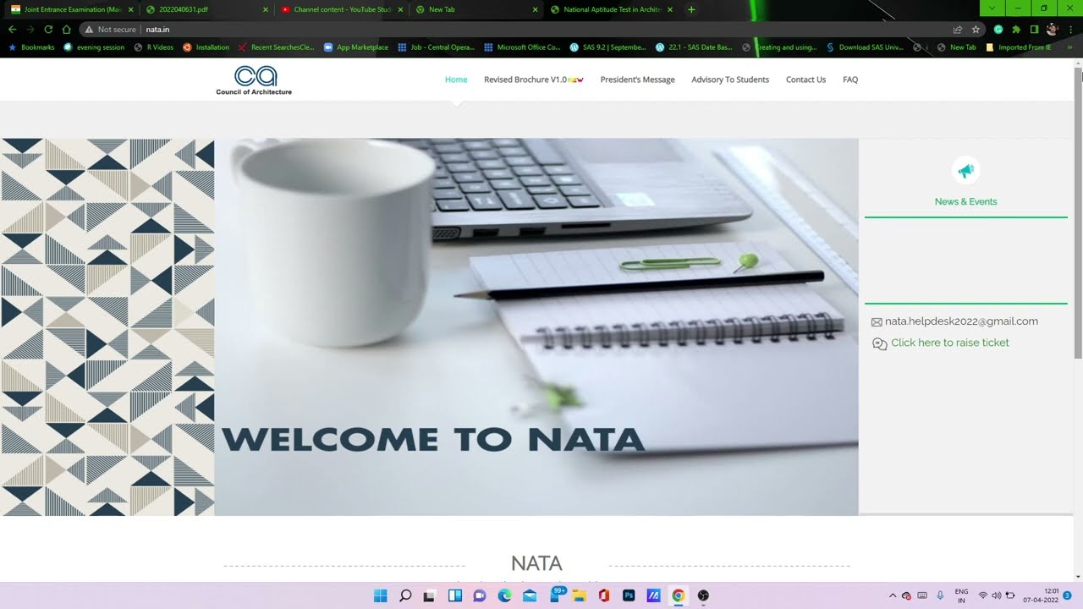Image resolution: width=1083 pixels, height=609 pixels.
Task: Open the Windows Start menu
Action: click(381, 595)
